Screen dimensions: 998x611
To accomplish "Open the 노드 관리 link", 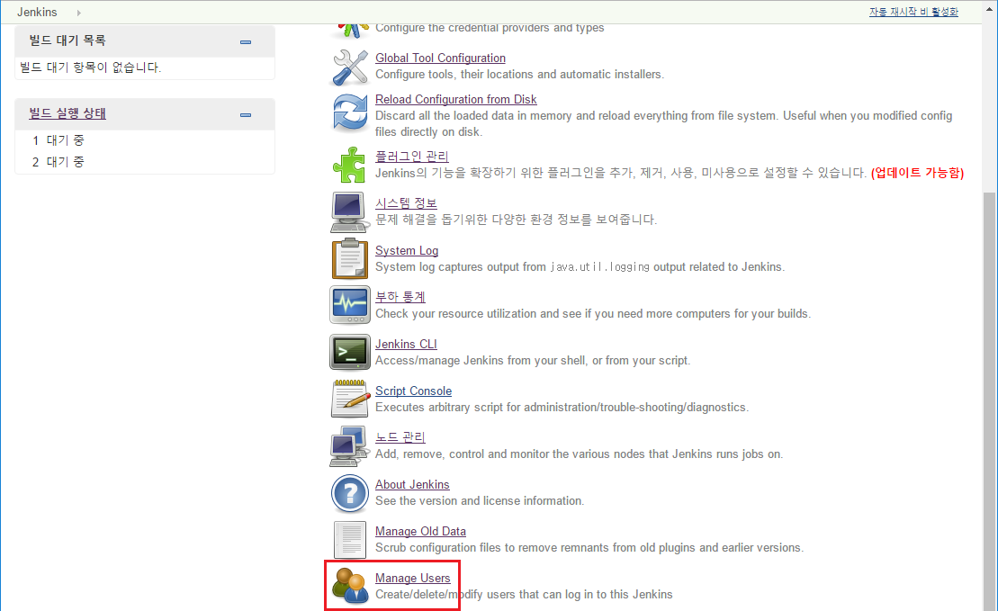I will pos(400,436).
